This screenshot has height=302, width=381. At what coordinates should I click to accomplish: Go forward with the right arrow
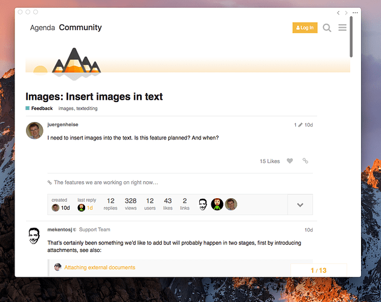click(346, 13)
